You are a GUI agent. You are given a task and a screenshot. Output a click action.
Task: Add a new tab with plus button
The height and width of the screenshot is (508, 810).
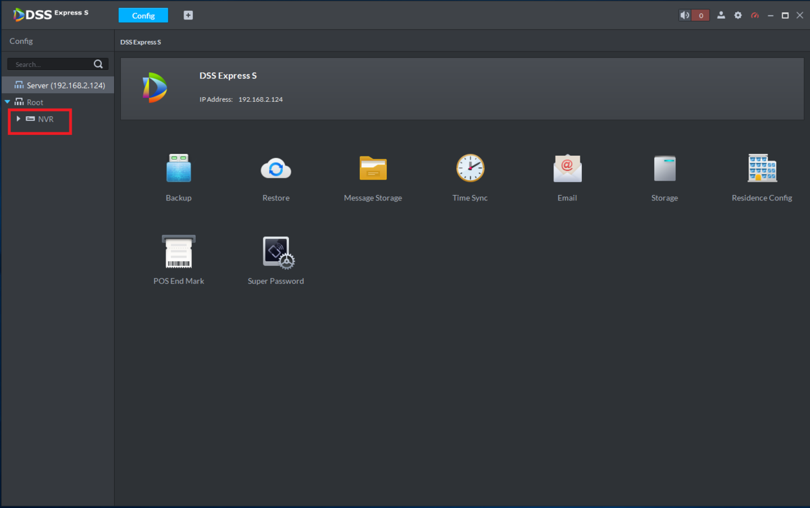pyautogui.click(x=188, y=15)
